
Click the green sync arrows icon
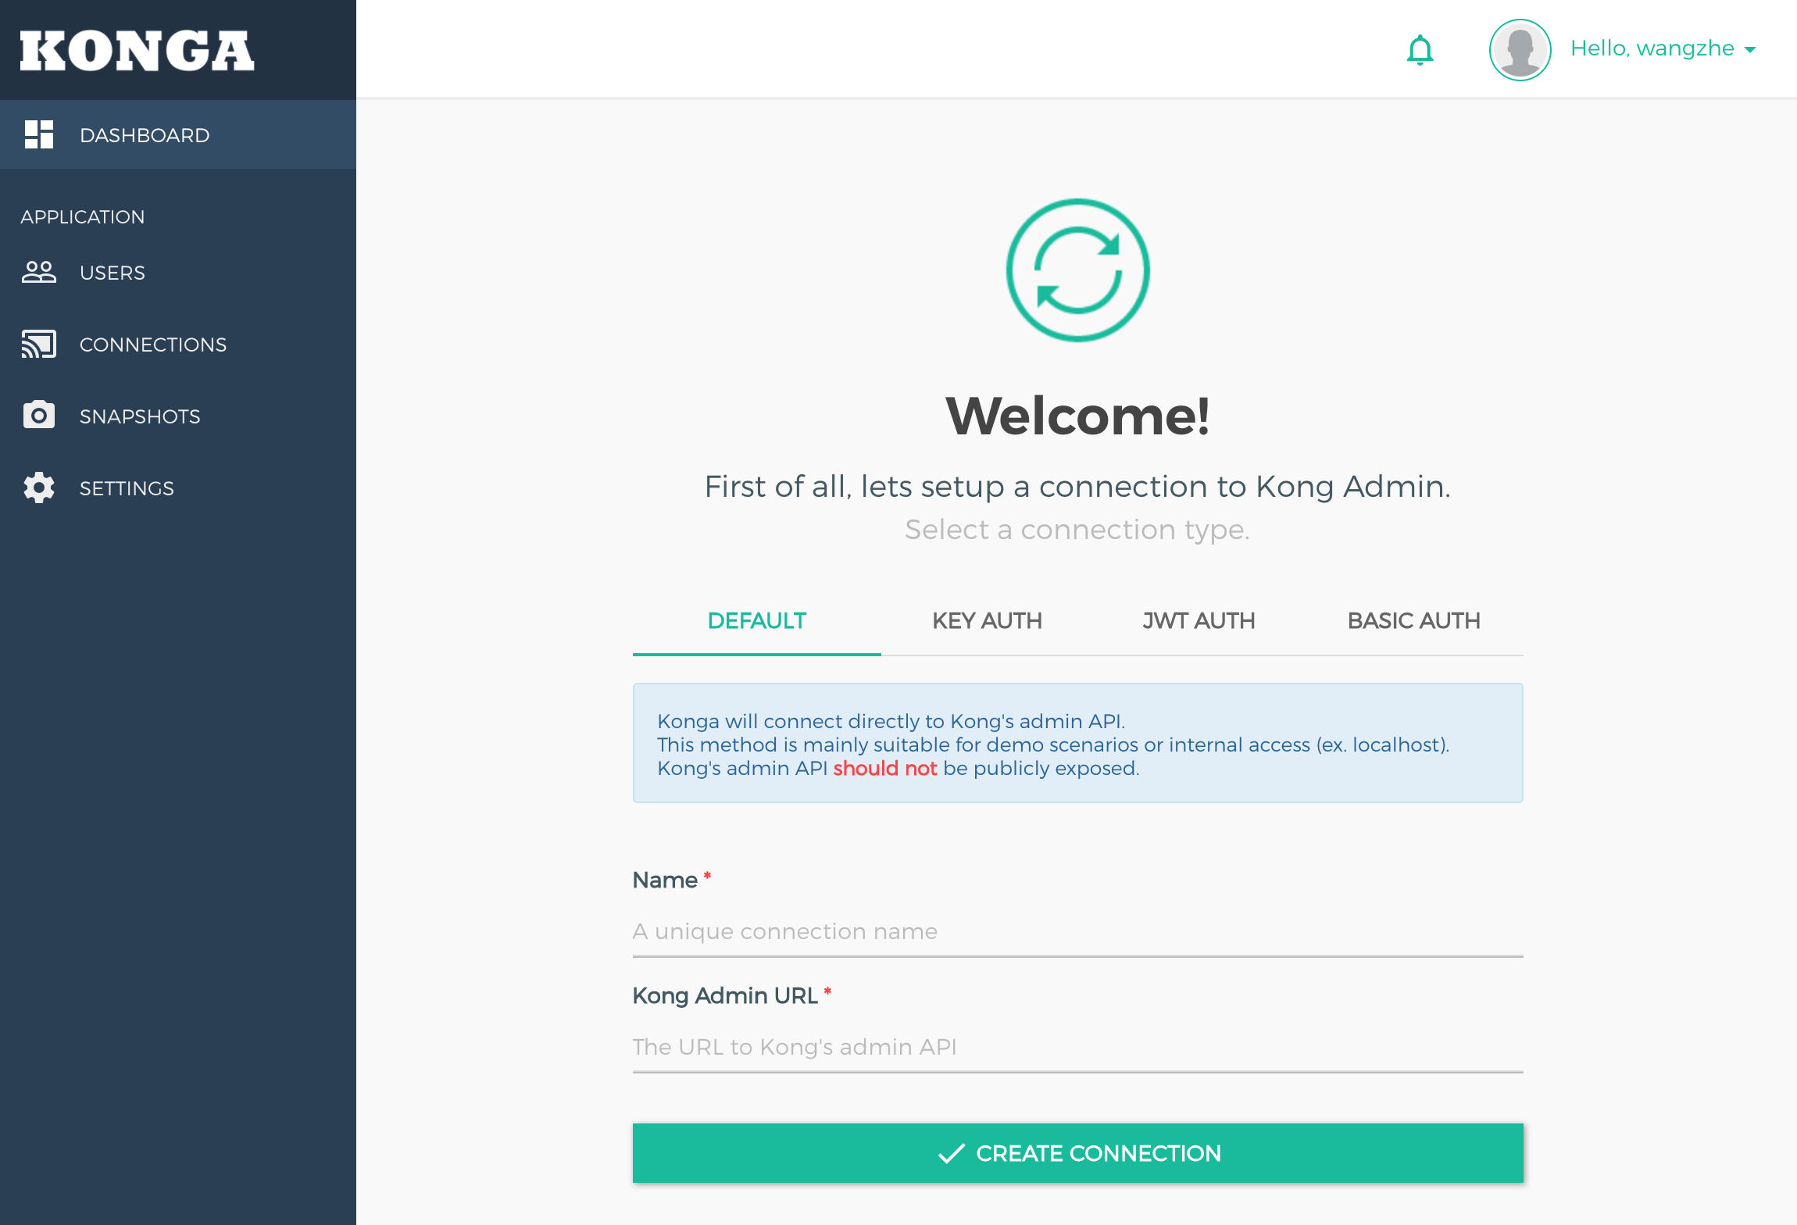1077,270
